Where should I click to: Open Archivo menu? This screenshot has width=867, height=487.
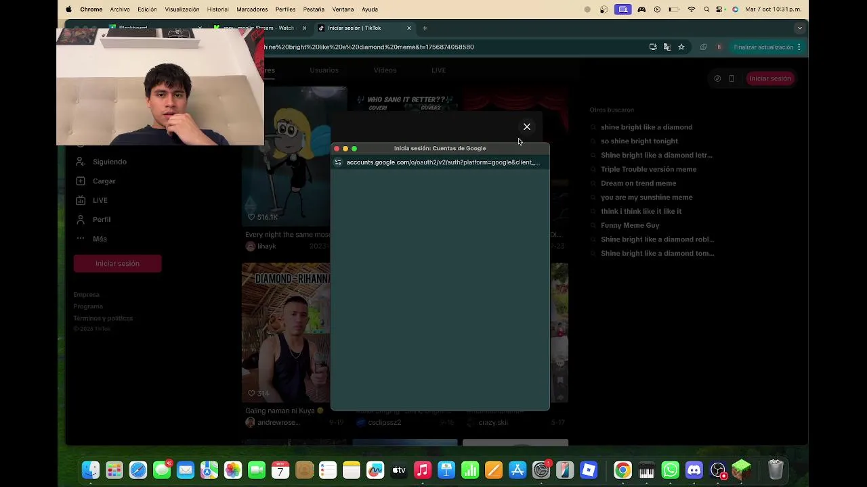[120, 9]
